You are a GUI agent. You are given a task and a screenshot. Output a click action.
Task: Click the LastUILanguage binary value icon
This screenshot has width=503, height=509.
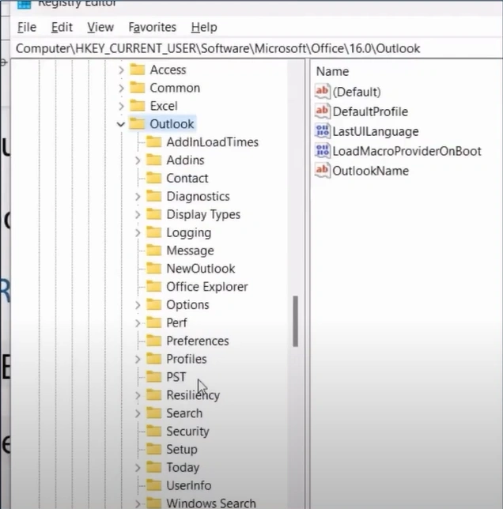coord(323,131)
